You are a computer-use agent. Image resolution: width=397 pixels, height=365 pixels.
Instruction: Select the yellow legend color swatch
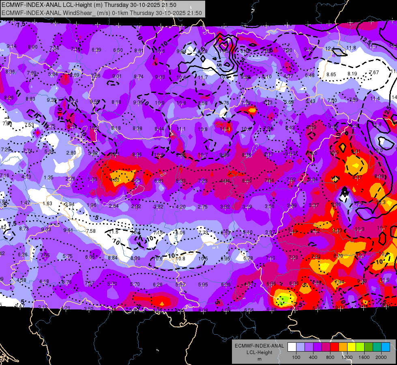352,347
